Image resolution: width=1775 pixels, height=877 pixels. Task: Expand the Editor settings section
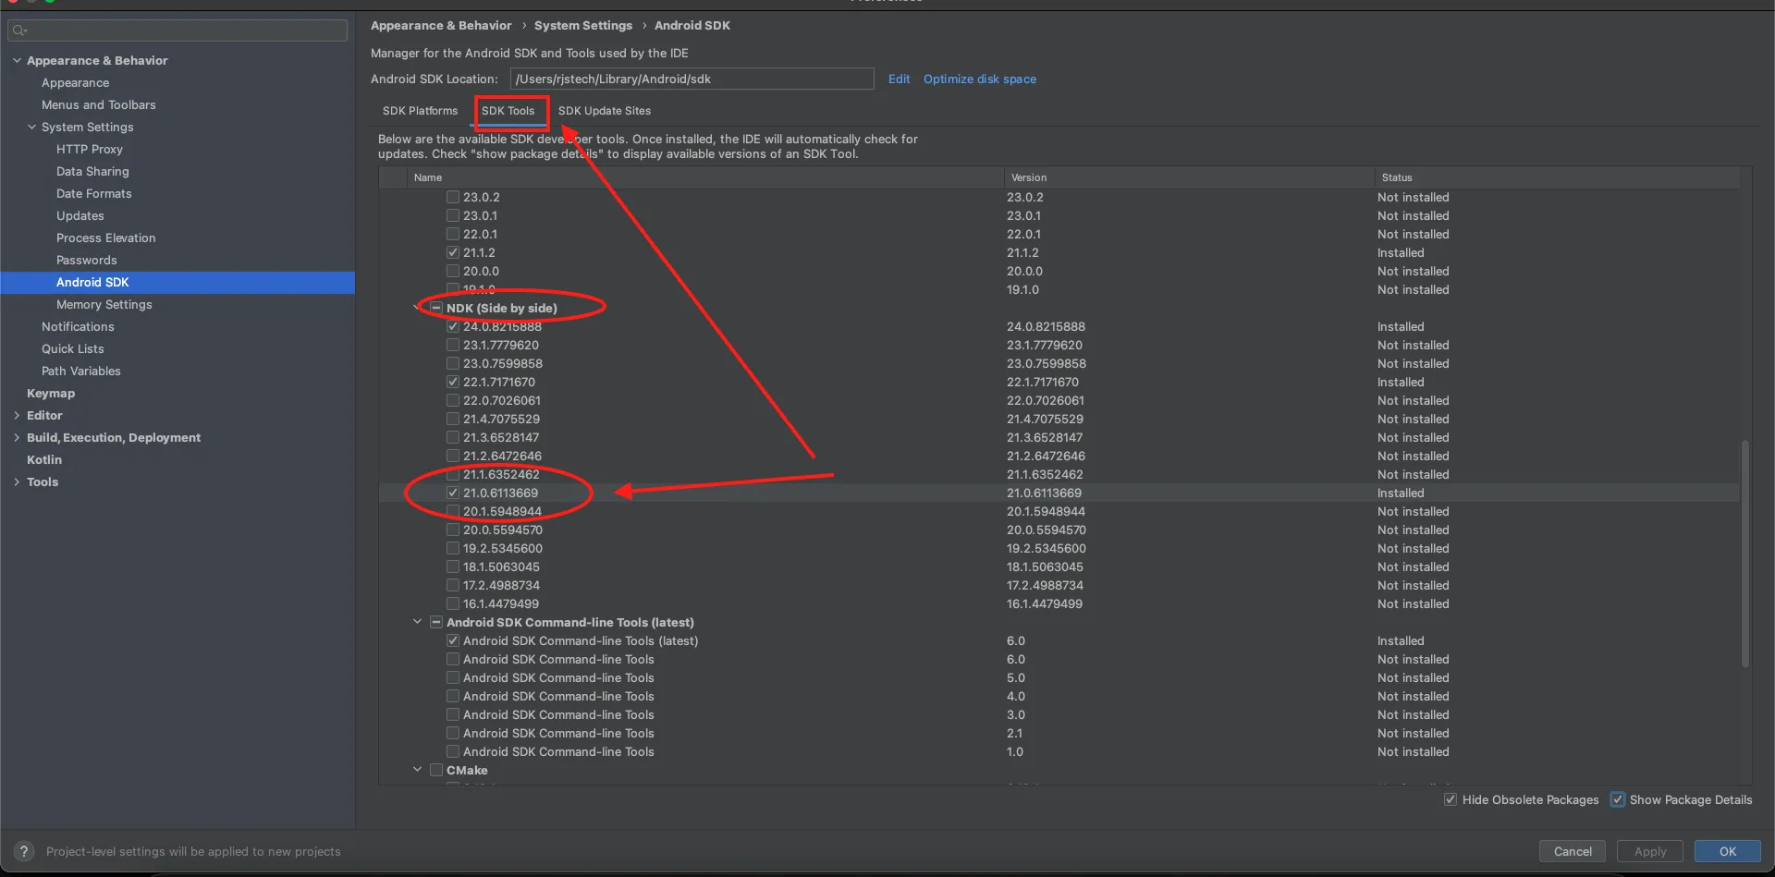(17, 415)
